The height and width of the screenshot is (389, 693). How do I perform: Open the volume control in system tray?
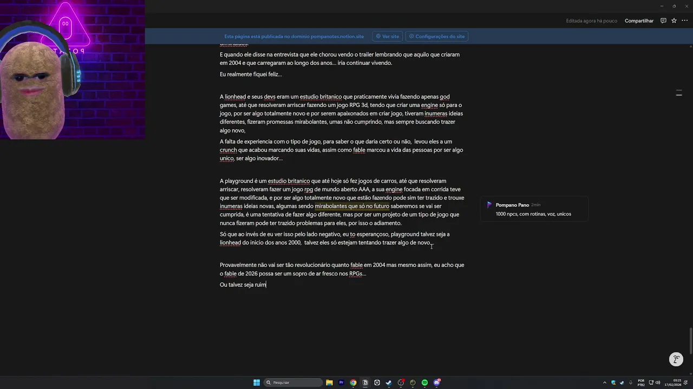point(658,383)
